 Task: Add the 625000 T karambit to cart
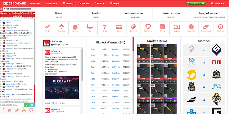click(148, 61)
